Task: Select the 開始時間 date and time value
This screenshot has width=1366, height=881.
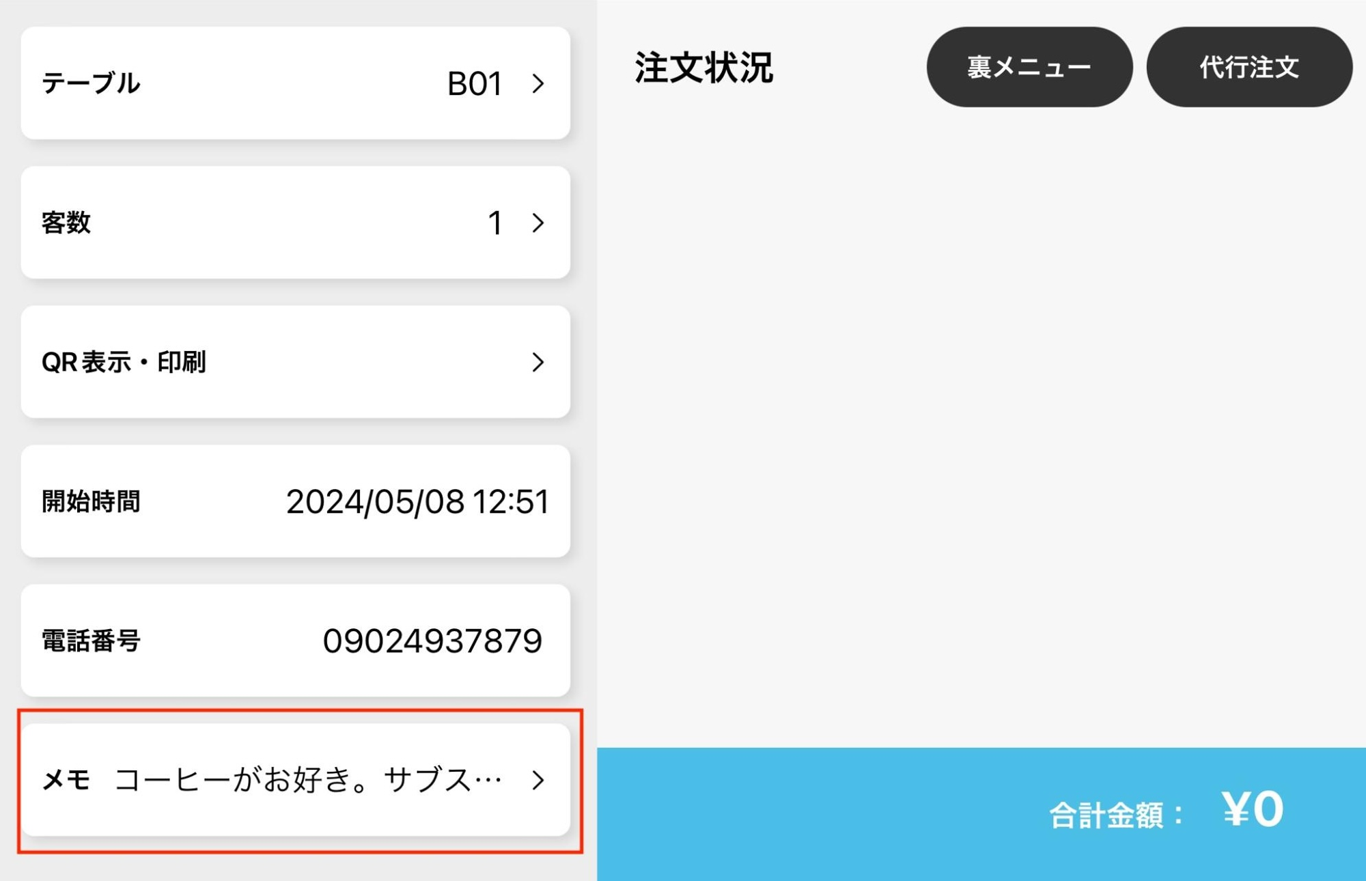Action: tap(417, 502)
